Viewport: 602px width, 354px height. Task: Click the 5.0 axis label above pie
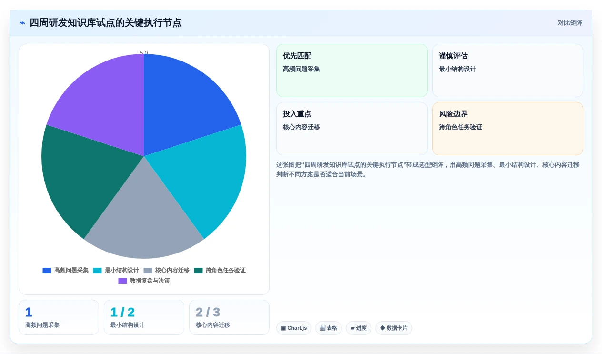[x=144, y=53]
